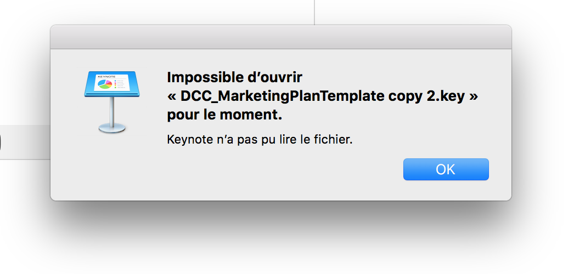Click the vertical divider line above the dialog

314,11
